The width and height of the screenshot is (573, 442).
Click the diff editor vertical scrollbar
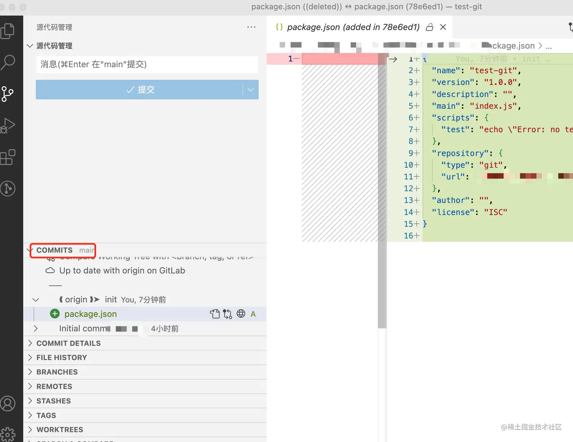382,191
